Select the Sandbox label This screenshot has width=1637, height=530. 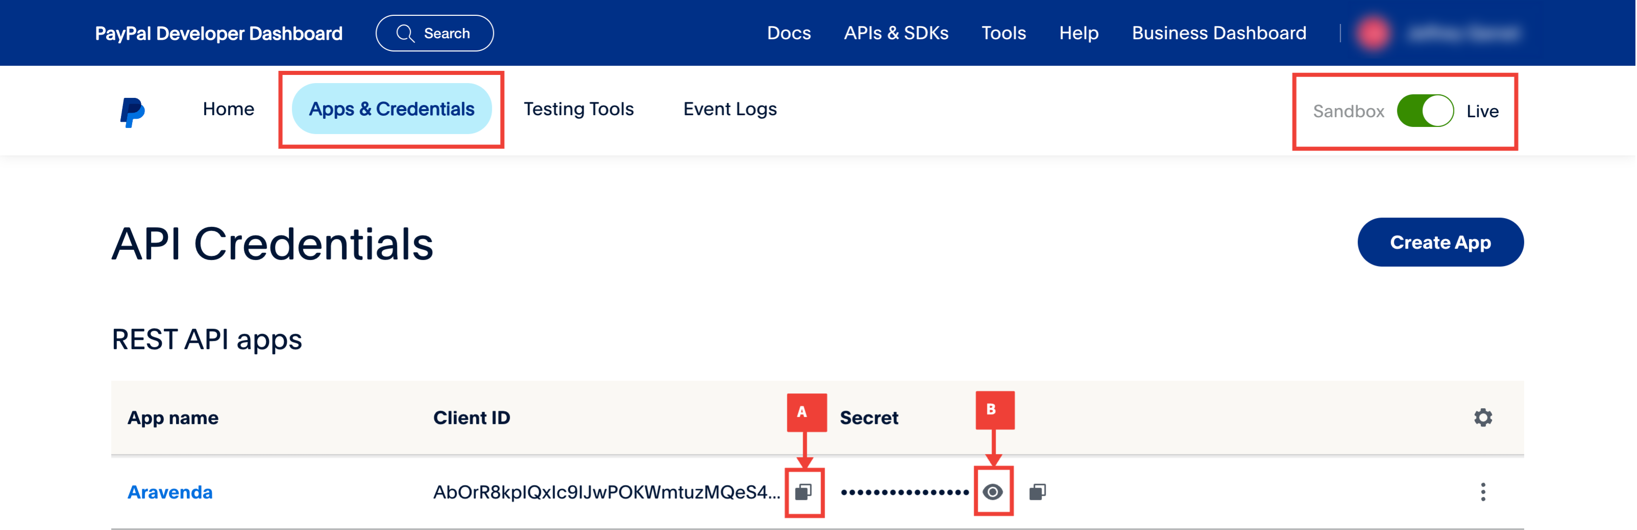(x=1349, y=111)
